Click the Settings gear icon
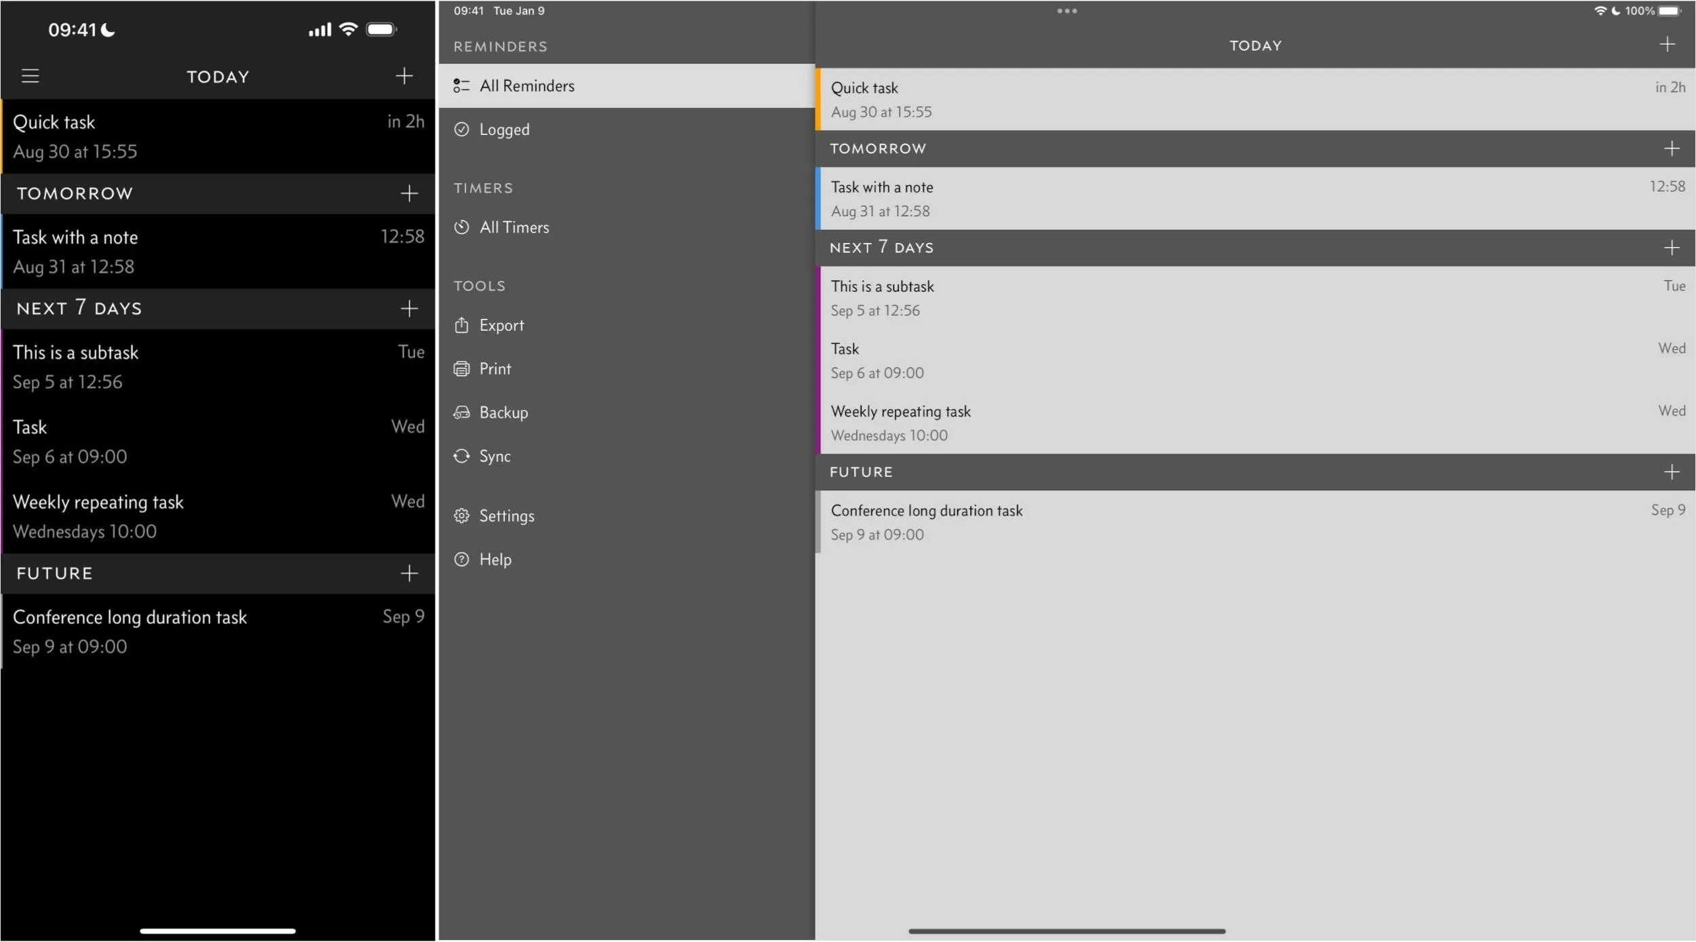1696x942 pixels. [x=461, y=516]
